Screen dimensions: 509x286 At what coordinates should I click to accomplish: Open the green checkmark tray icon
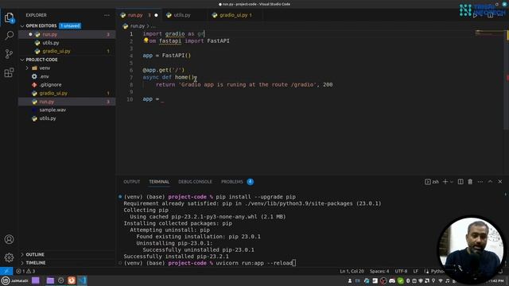pyautogui.click(x=400, y=280)
